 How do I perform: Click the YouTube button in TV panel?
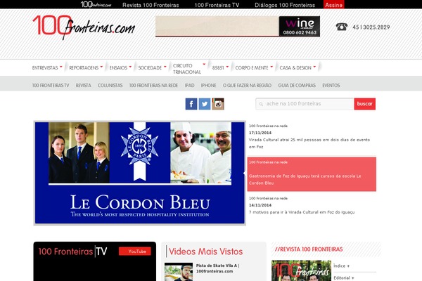(x=135, y=251)
